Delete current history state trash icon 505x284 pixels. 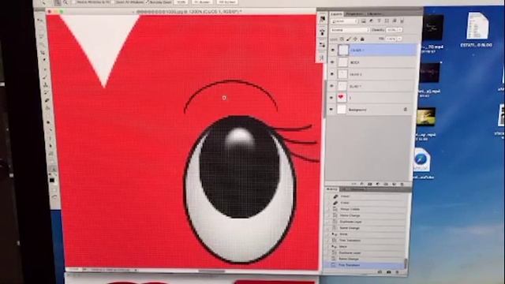tap(397, 272)
